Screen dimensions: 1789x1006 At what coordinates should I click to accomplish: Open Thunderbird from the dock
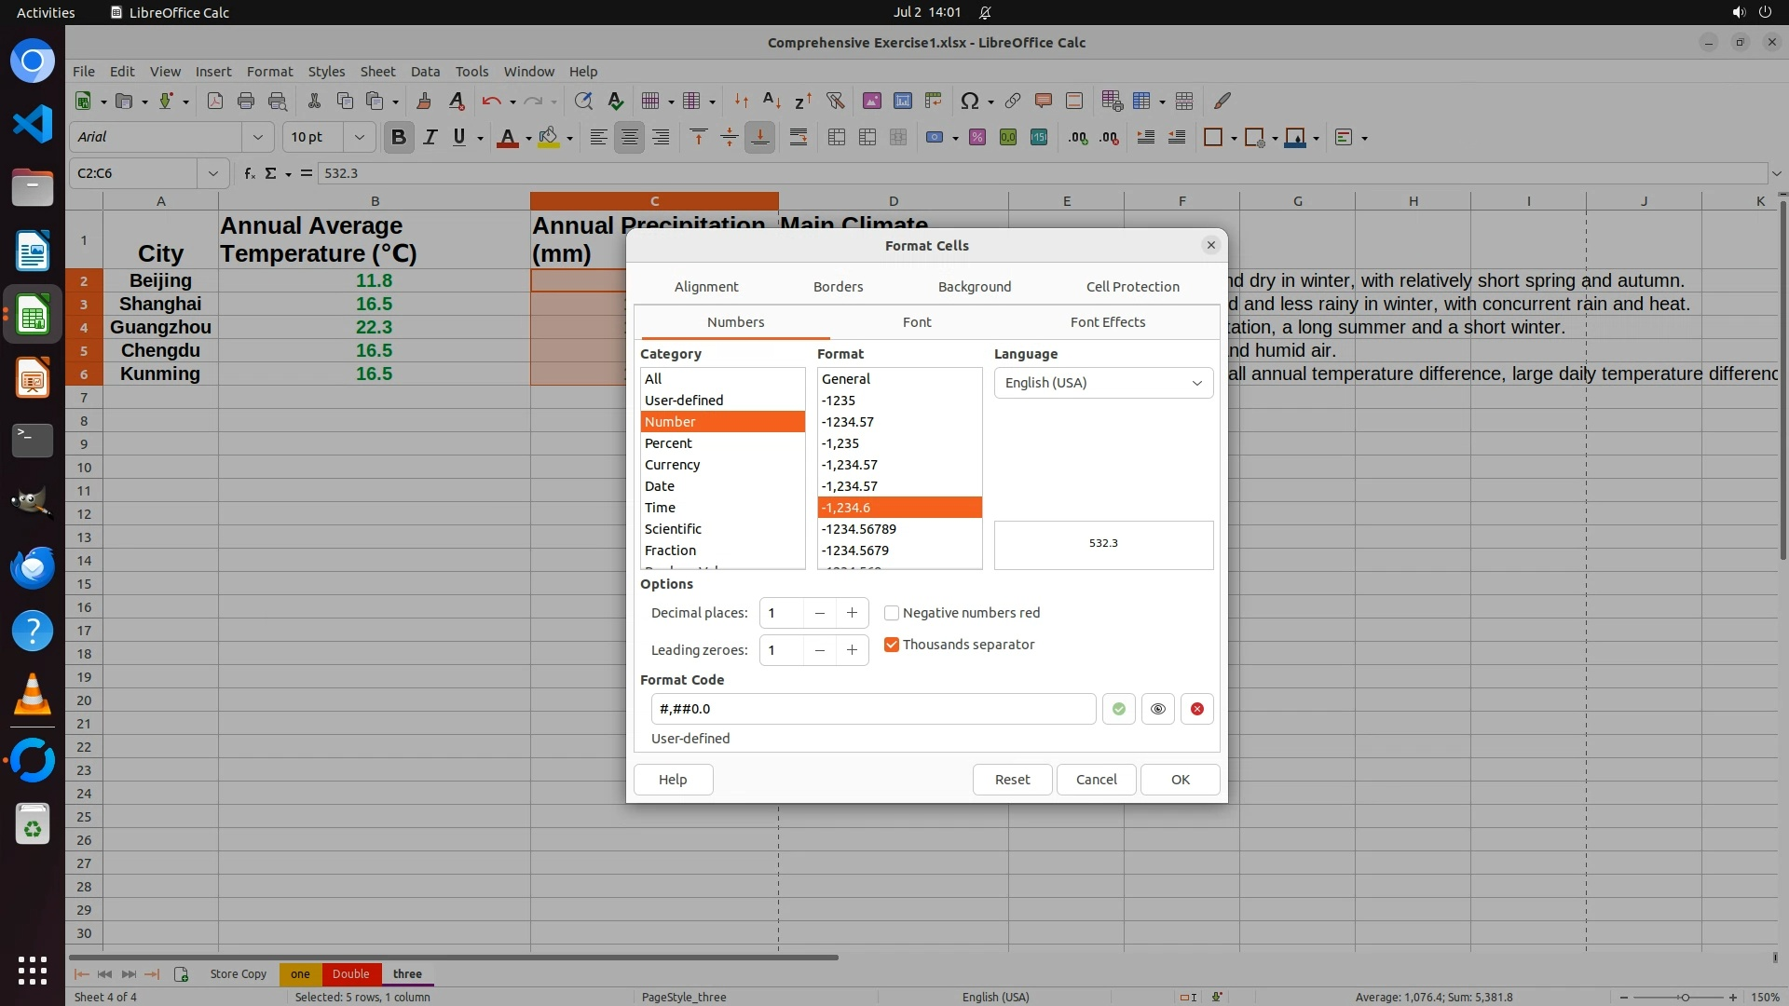point(33,567)
